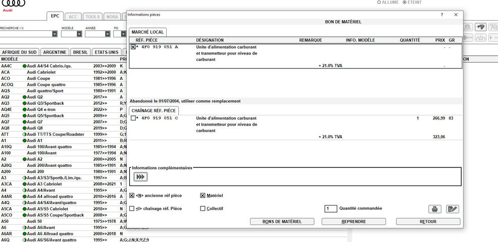This screenshot has height=242, width=498.
Task: Select the Audi Q8 model row
Action: coord(64,128)
